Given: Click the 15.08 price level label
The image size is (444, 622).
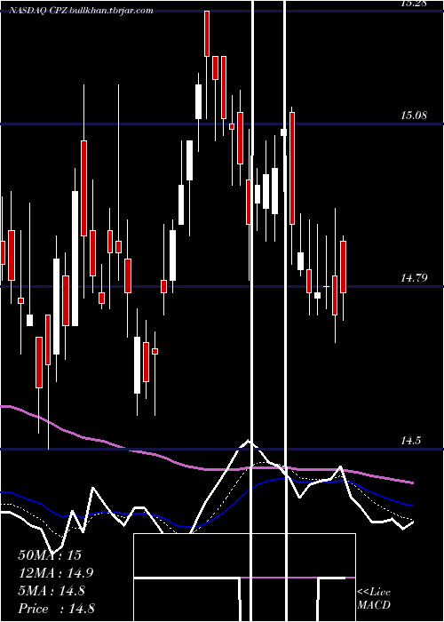Looking at the screenshot, I should (x=414, y=116).
